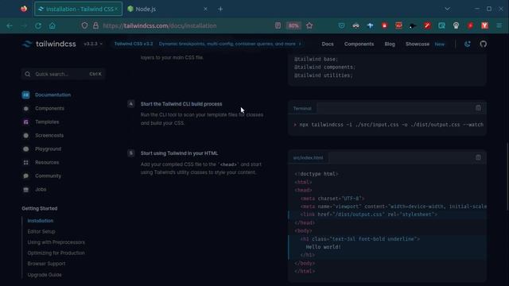Click the Firefox logo icon
The image size is (509, 286).
pos(24,9)
